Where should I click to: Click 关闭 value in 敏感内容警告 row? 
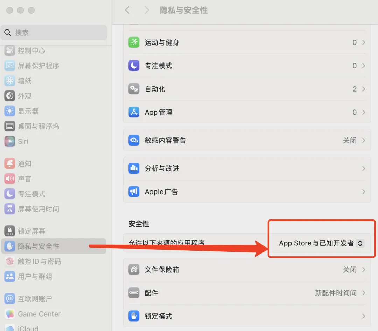[350, 140]
